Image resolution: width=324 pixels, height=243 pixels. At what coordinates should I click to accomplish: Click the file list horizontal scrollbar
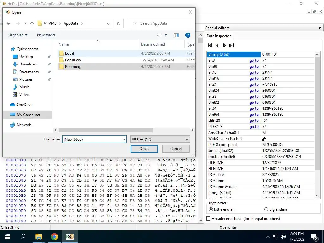pos(106,130)
